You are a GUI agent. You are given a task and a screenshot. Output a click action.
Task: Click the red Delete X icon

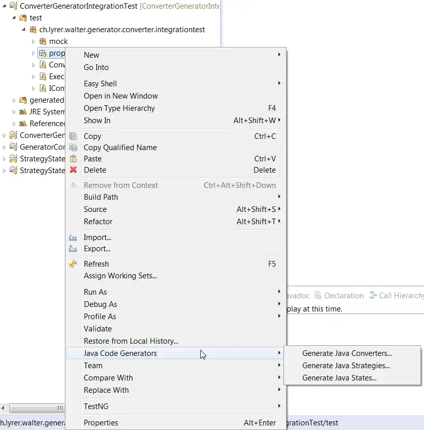(73, 170)
